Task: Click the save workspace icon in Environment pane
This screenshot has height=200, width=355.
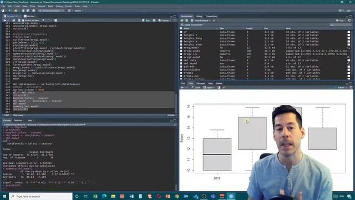Action: (186, 21)
